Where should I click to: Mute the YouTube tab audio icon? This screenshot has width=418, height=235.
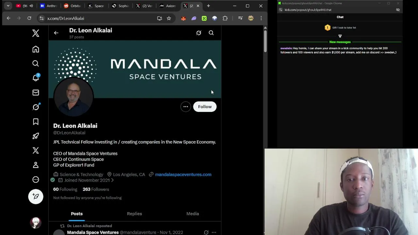[x=31, y=6]
